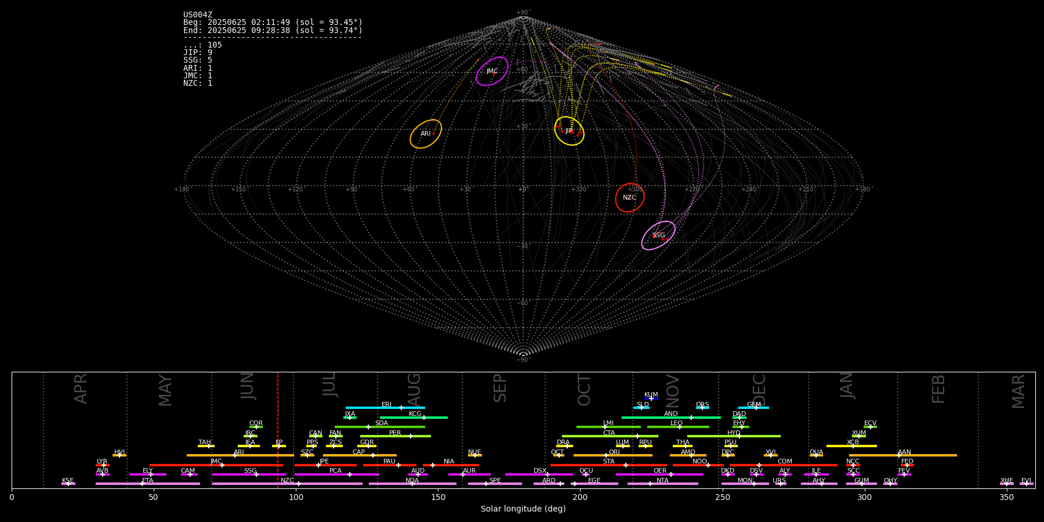Click the pink MON shower bar
Screen dimensions: 1044x522
[745, 484]
